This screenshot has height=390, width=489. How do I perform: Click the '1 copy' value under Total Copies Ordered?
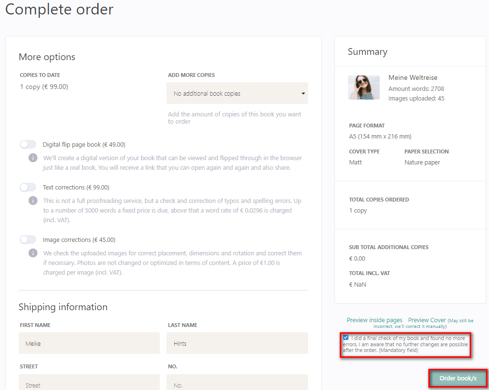point(358,211)
